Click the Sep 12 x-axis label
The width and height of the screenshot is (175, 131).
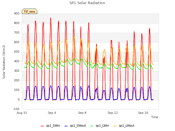(x=113, y=113)
